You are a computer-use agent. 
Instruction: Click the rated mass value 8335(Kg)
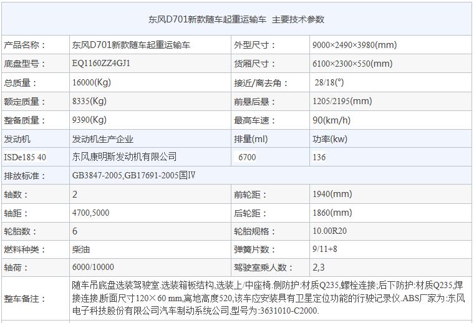89,101
